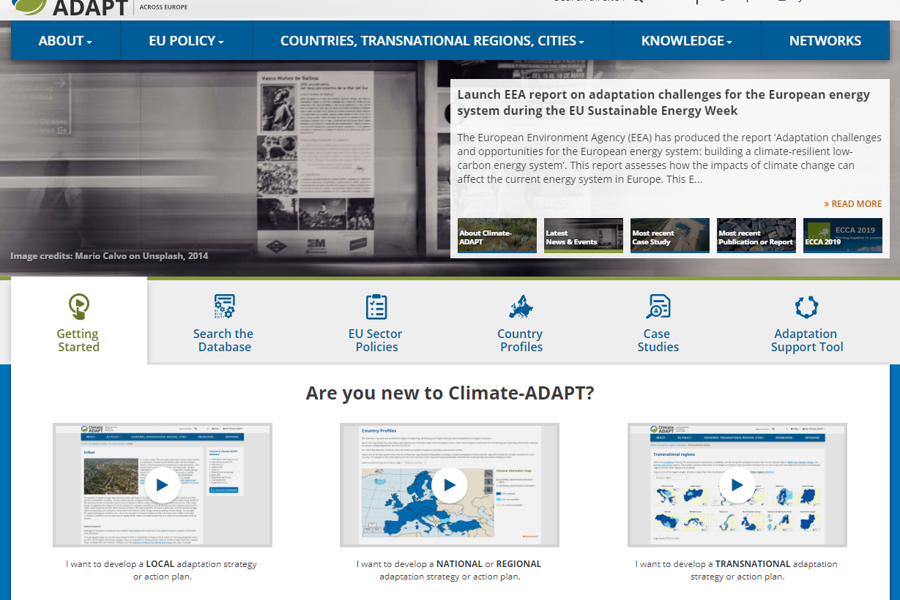Switch to the Getting Started tab label
The image size is (900, 600).
78,340
